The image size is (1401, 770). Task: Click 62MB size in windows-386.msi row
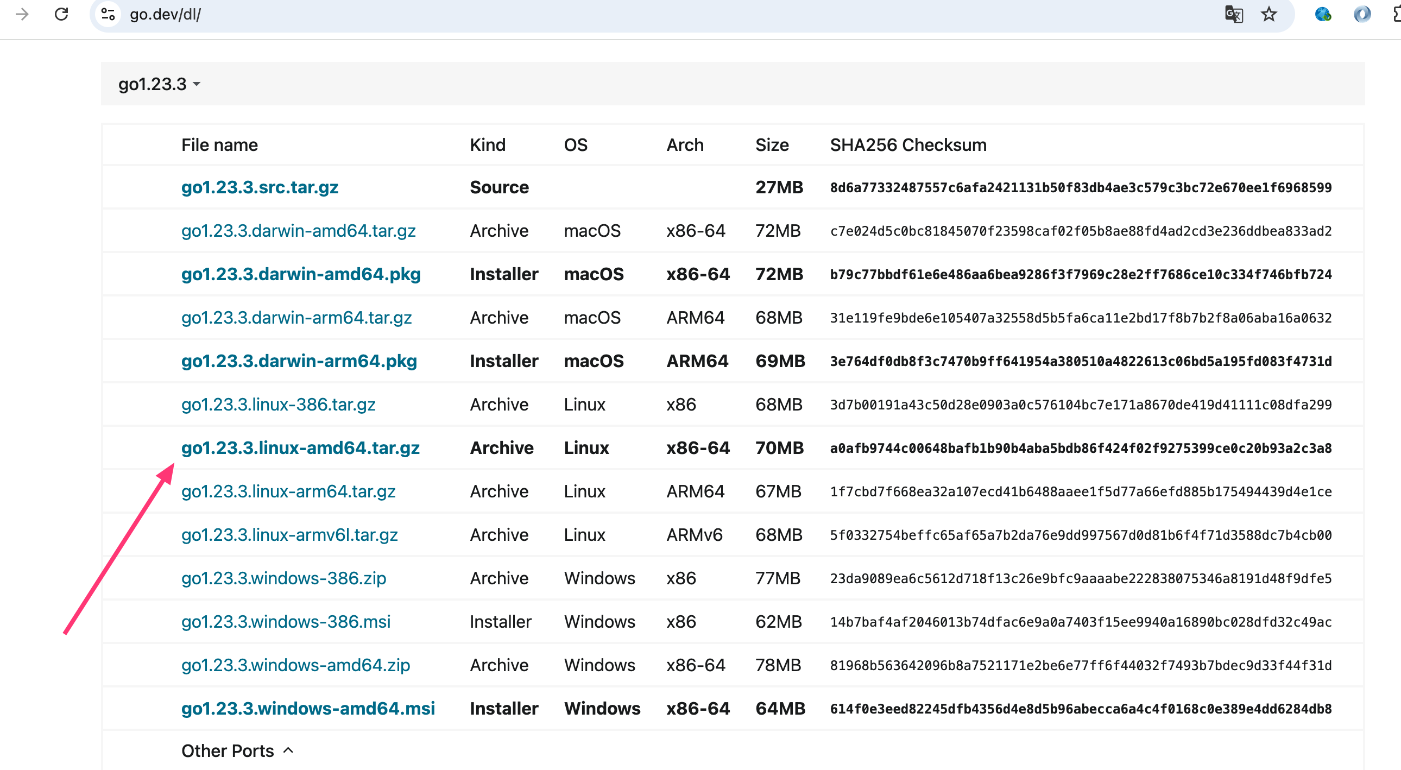pos(778,622)
